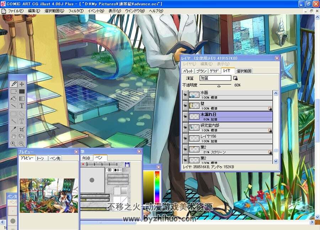The height and width of the screenshot is (230, 320).
Task: Click the floppy disk save-pen icon
Action: point(127,164)
